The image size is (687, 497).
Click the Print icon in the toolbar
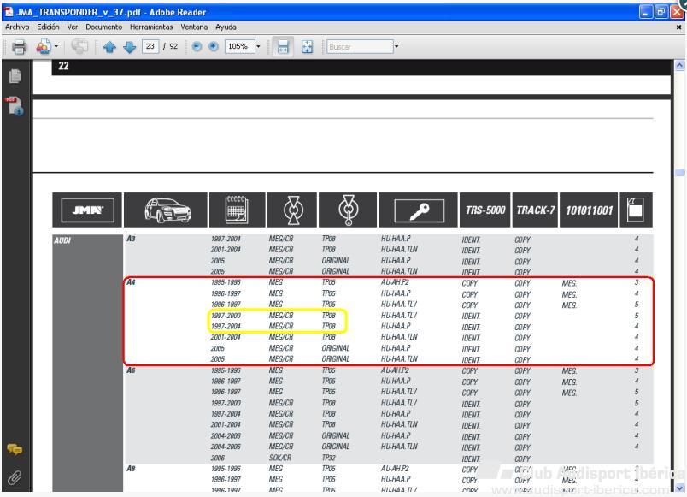click(x=19, y=46)
